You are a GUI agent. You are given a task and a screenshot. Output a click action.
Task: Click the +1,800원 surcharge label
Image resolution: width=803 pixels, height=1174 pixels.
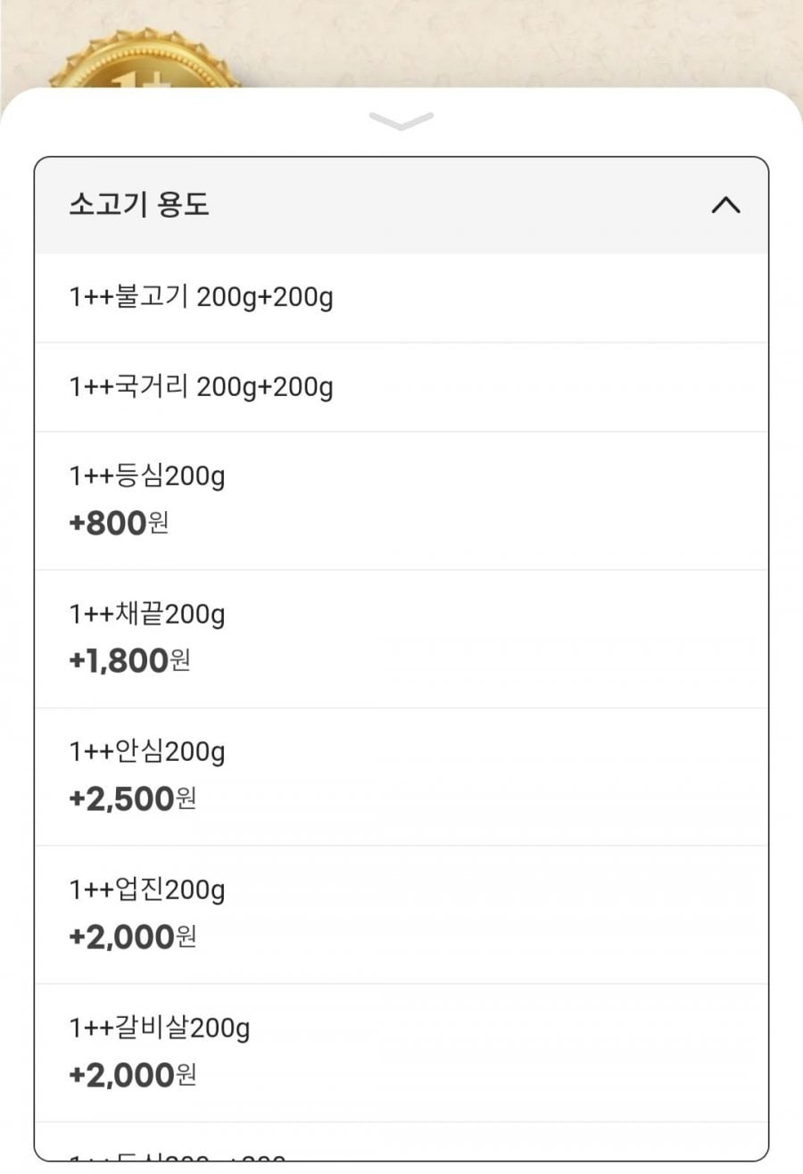click(129, 661)
